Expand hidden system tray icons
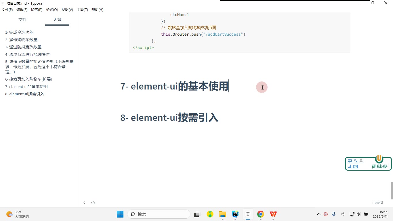Viewport: 393px width, 221px height. pyautogui.click(x=318, y=214)
